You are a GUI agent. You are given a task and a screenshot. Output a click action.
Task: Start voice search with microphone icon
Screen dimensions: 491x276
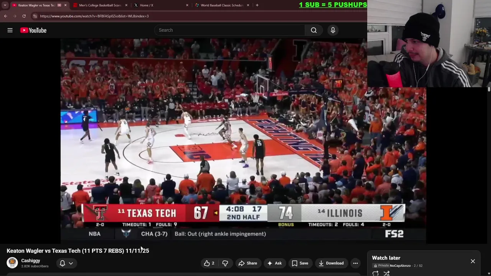(333, 30)
